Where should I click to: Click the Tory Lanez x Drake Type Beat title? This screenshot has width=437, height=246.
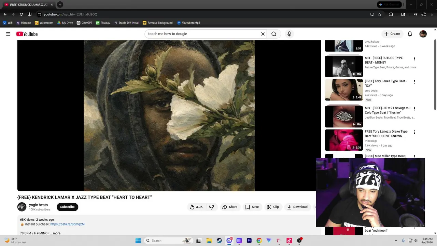tap(386, 134)
